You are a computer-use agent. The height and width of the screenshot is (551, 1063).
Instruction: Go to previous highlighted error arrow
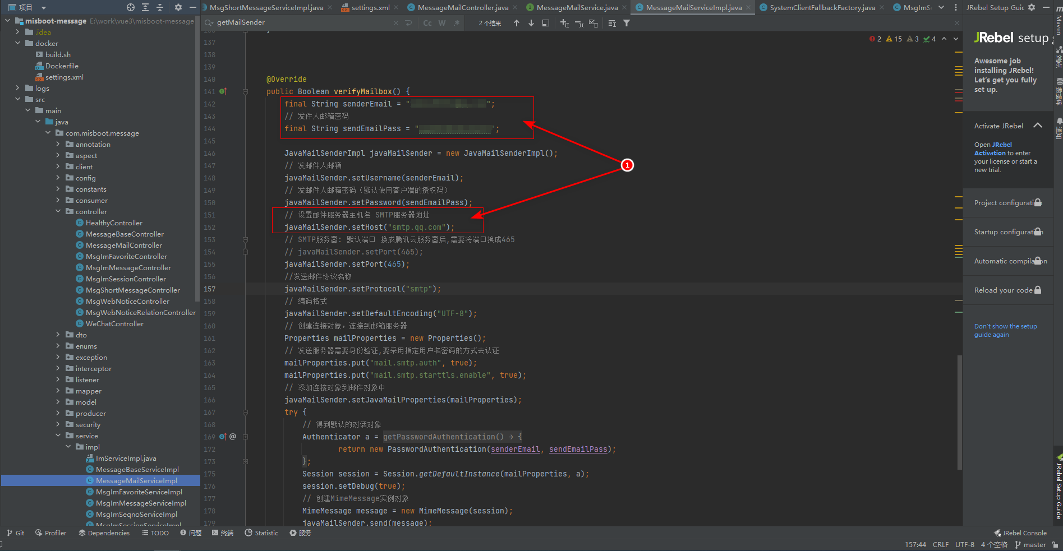click(944, 39)
